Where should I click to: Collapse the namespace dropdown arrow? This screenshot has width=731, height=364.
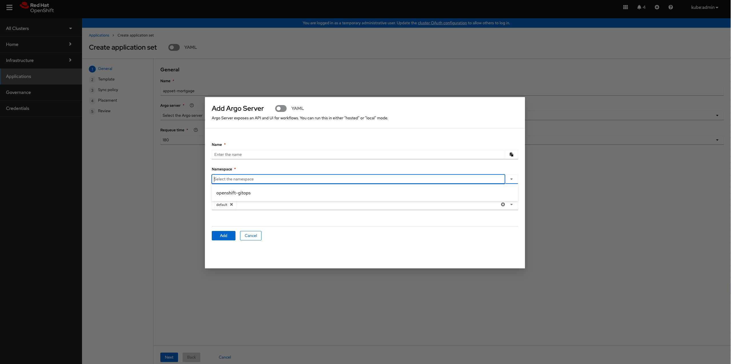point(511,179)
